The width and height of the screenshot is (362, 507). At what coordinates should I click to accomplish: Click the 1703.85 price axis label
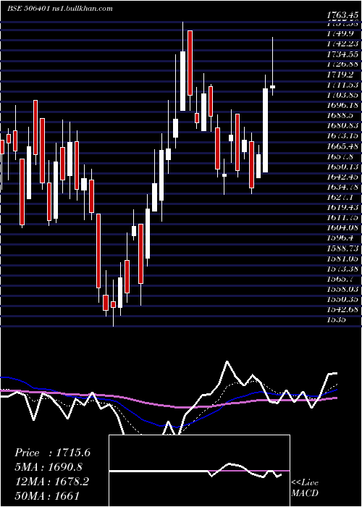[342, 95]
